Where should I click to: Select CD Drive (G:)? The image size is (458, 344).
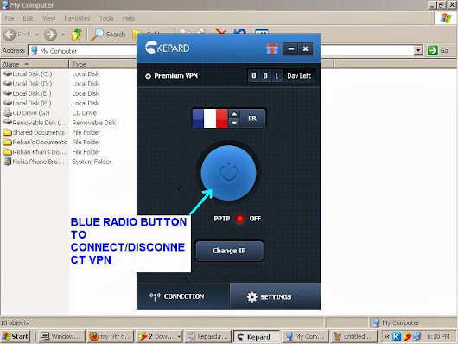26,113
